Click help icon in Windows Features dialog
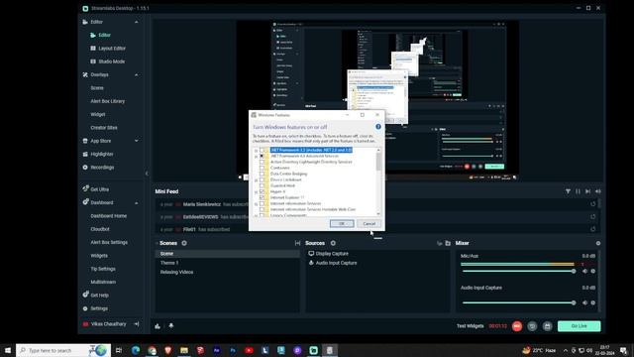The height and width of the screenshot is (357, 634). click(378, 127)
